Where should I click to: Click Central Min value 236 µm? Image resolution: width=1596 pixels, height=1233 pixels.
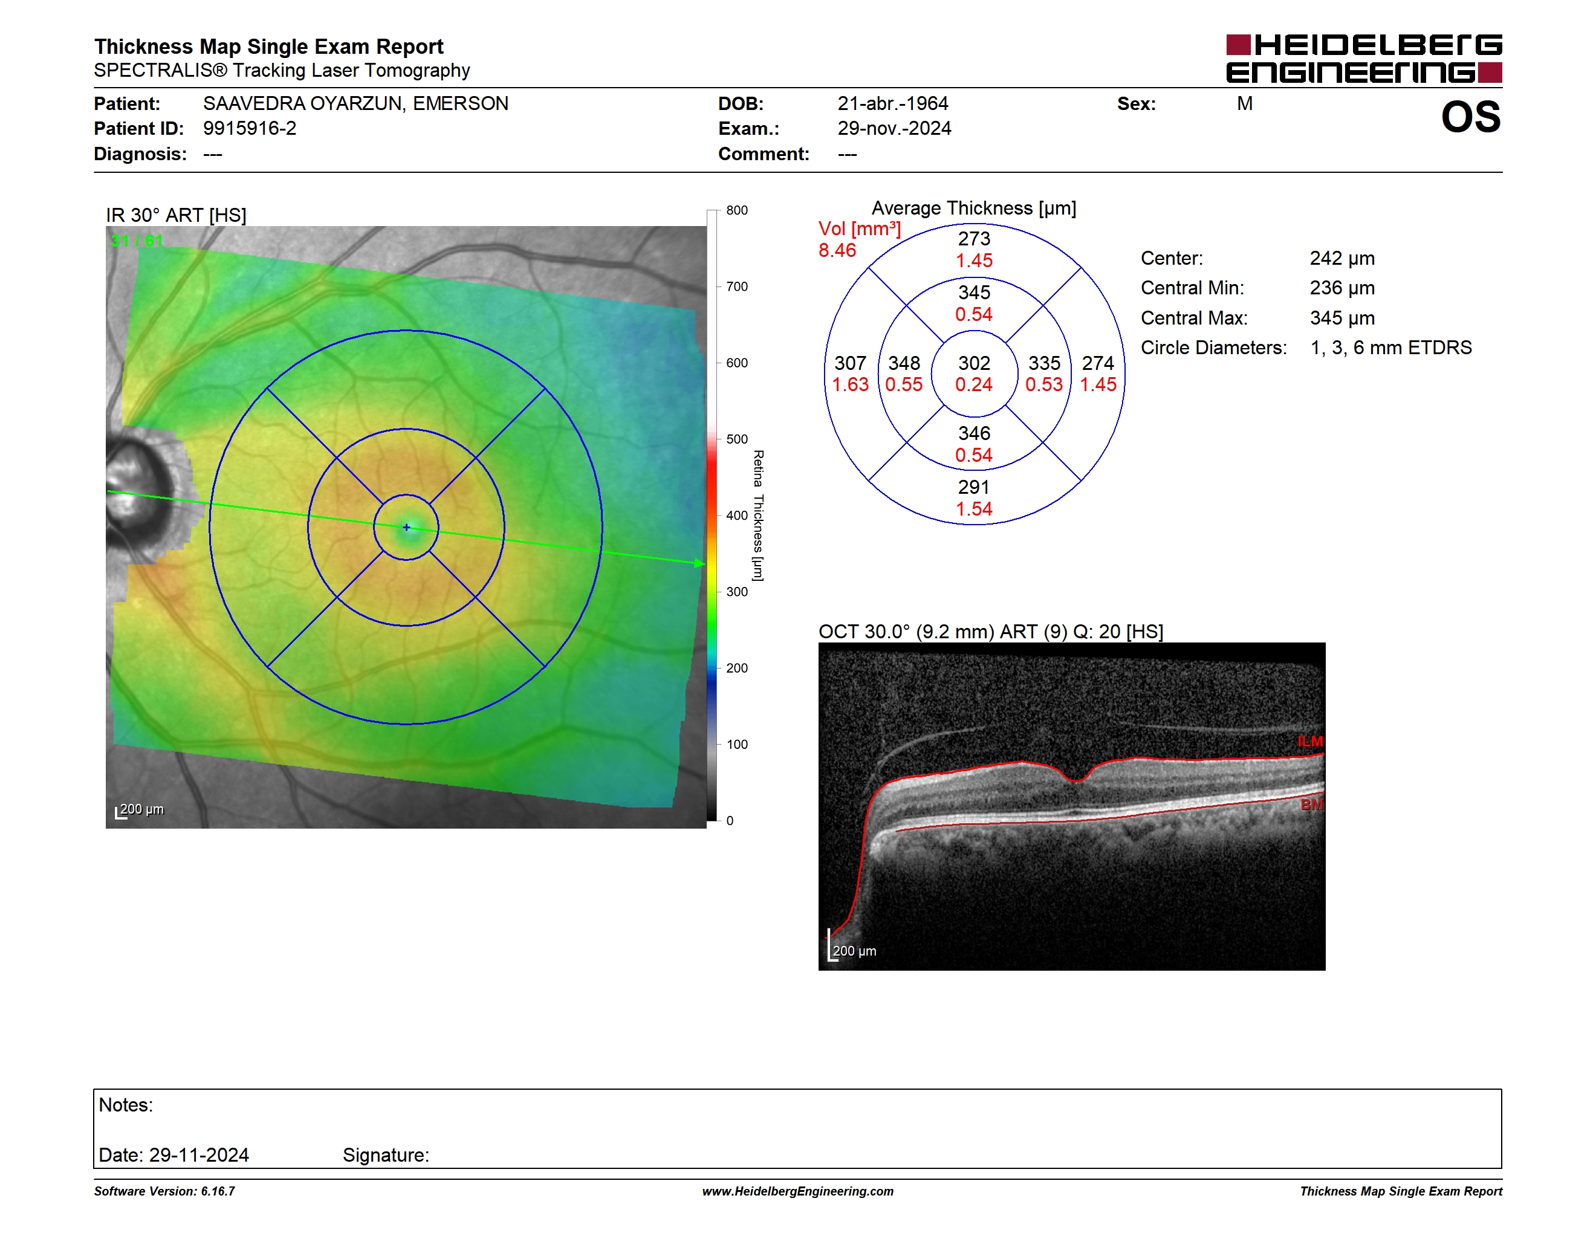(1341, 288)
